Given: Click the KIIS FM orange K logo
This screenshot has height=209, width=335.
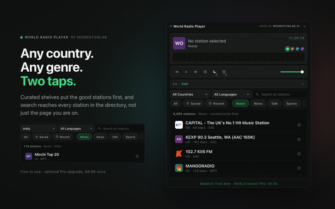Looking at the screenshot, I should 179,154.
